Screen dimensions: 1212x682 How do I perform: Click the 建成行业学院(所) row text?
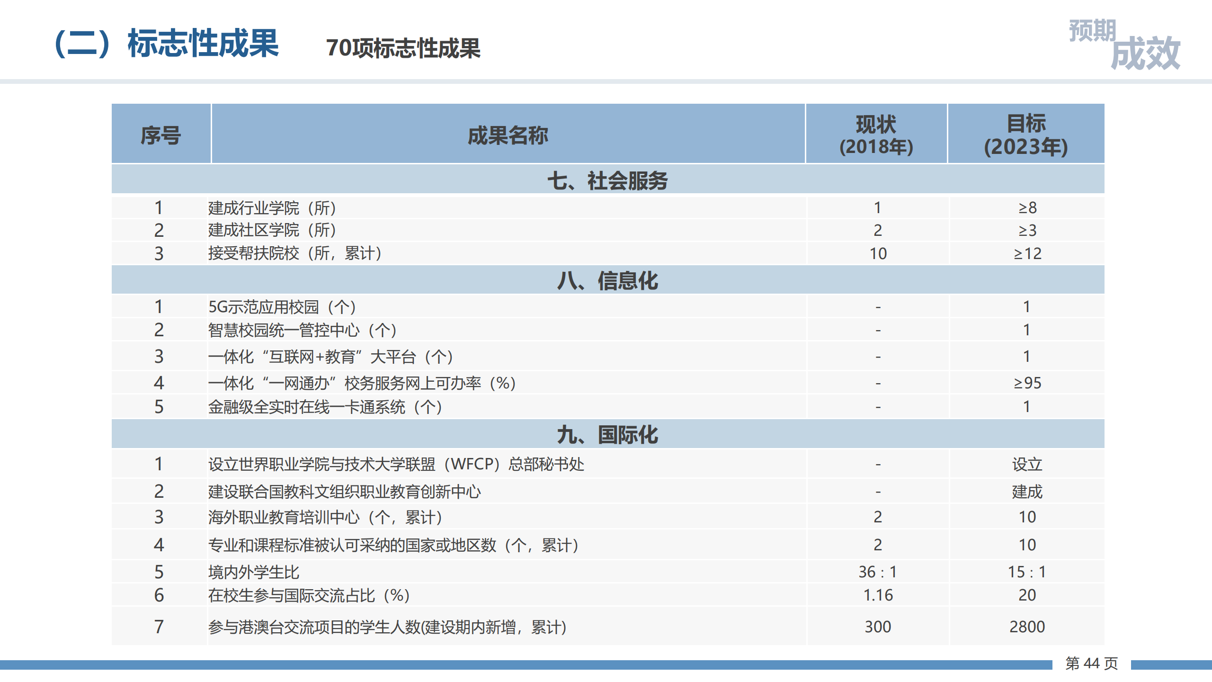[272, 208]
